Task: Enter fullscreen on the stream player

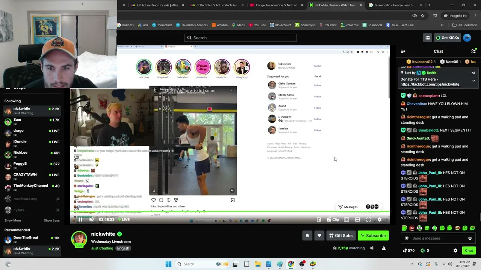Action: point(368,219)
